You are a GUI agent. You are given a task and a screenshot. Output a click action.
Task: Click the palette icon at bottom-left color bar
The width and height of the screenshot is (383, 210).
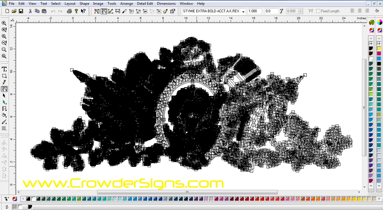coord(15,199)
